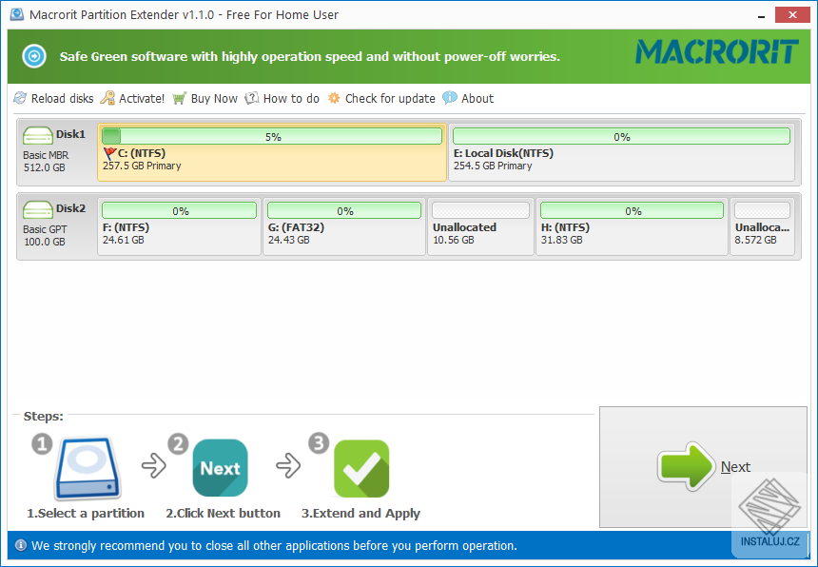Click the Disk1 drive icon
The height and width of the screenshot is (567, 818).
click(x=37, y=136)
